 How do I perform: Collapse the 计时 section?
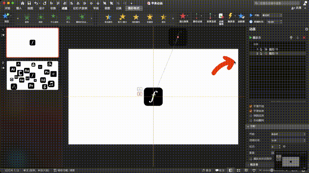[248, 126]
